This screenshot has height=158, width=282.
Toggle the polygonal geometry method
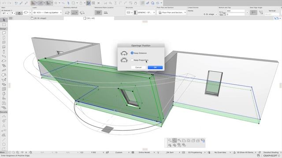[67, 13]
